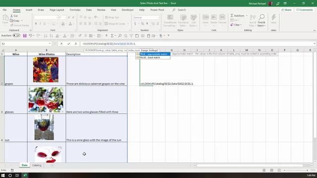Switch to the Insert ribbon tab
The image size is (317, 178).
click(29, 10)
